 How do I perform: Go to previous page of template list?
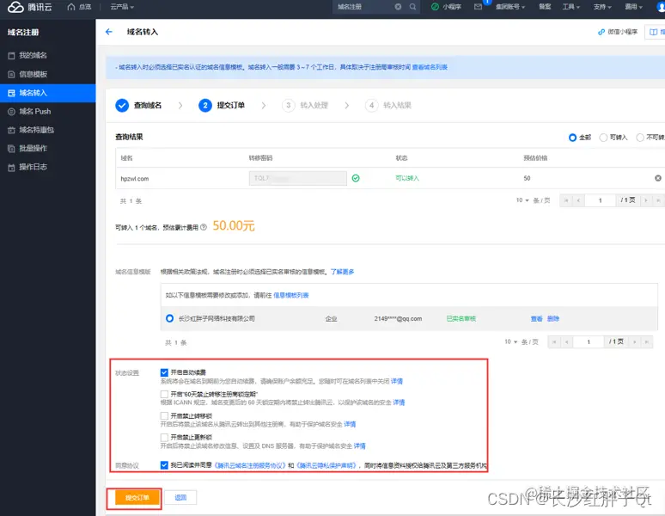(x=566, y=341)
